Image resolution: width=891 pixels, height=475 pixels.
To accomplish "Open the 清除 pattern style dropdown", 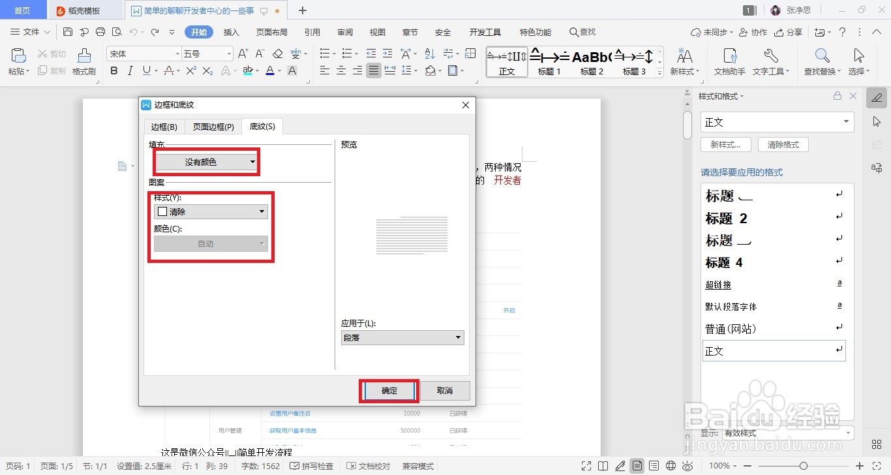I will 210,211.
